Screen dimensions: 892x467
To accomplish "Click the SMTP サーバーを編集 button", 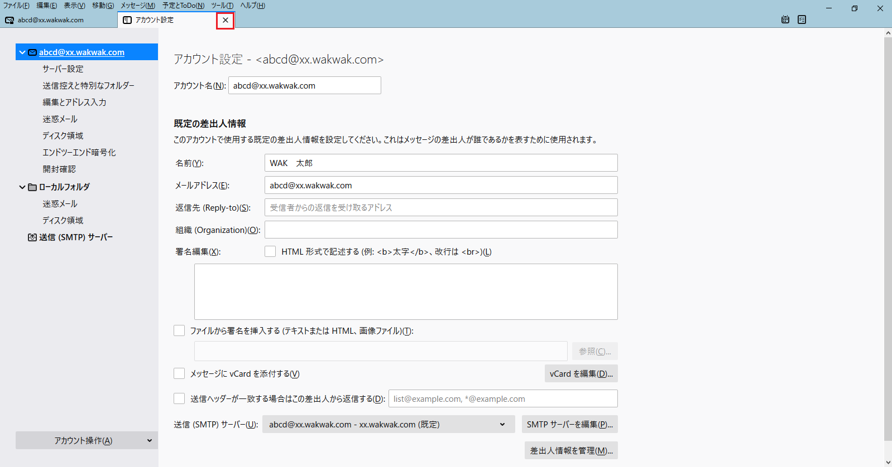I will pyautogui.click(x=570, y=424).
